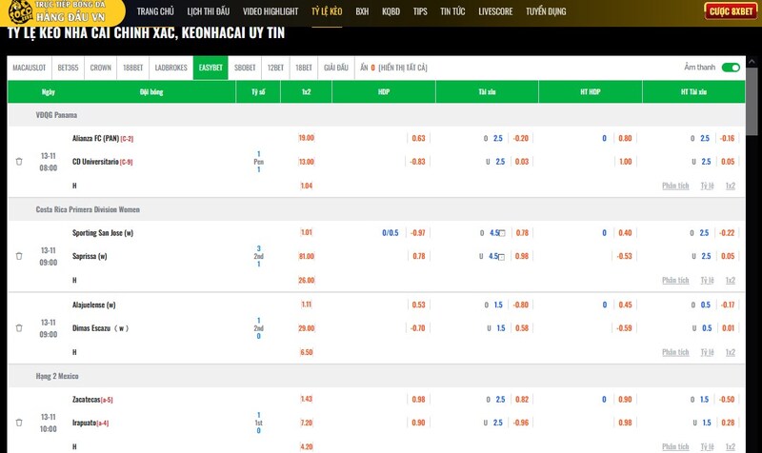Open Phân tích link for Alianza FC match
The width and height of the screenshot is (762, 453).
[675, 186]
